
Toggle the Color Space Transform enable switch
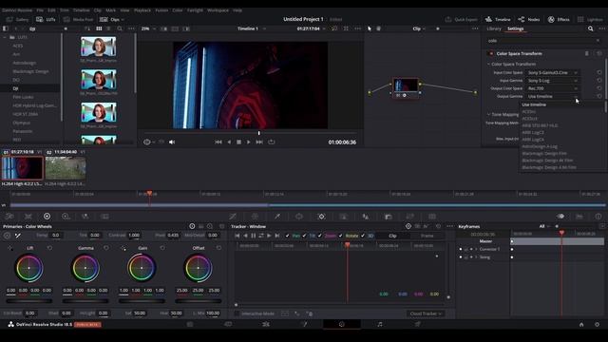click(491, 53)
